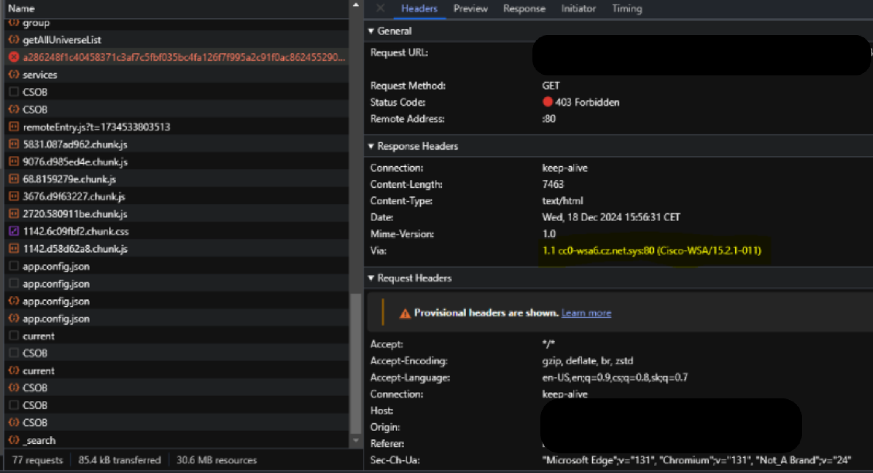Click the stylesheet icon beside 1142.6c09fbf2.chunk.css
This screenshot has height=473, width=873.
(x=14, y=231)
